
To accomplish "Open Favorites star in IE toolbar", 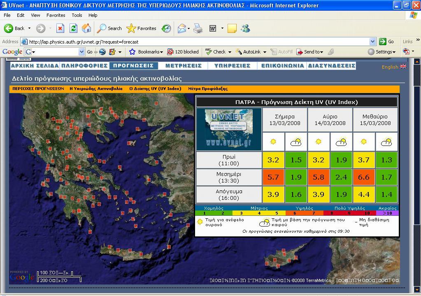I will coord(131,28).
